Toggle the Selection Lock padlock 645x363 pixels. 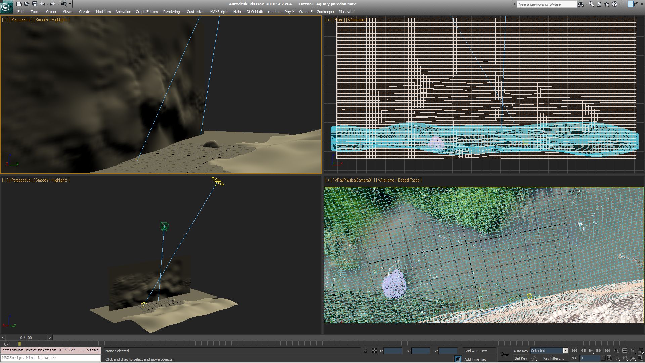[x=365, y=351]
